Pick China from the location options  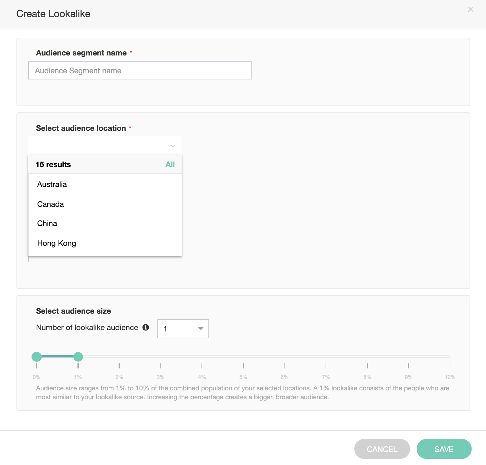pyautogui.click(x=47, y=224)
